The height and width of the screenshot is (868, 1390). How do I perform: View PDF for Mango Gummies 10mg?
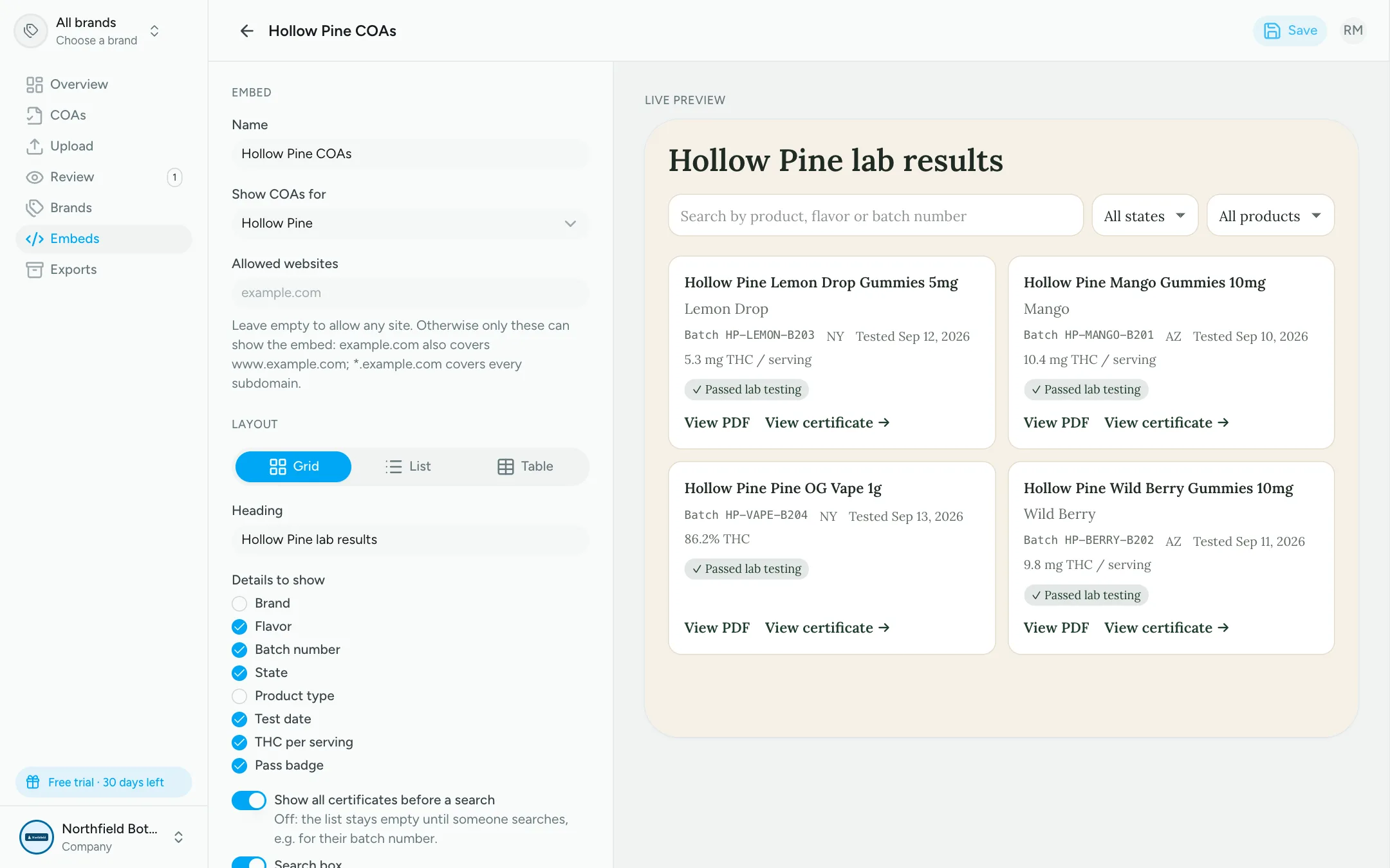[x=1056, y=422]
